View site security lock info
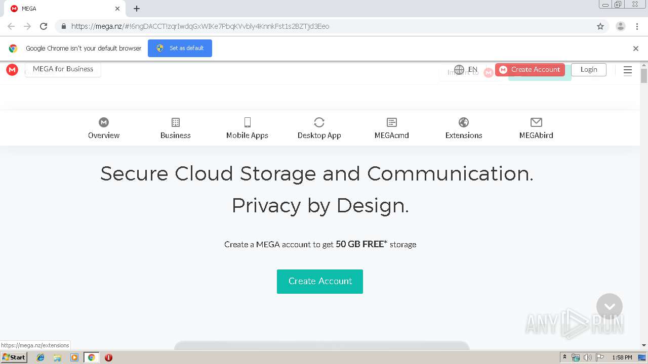Screen dimensions: 648x364 tap(63, 26)
